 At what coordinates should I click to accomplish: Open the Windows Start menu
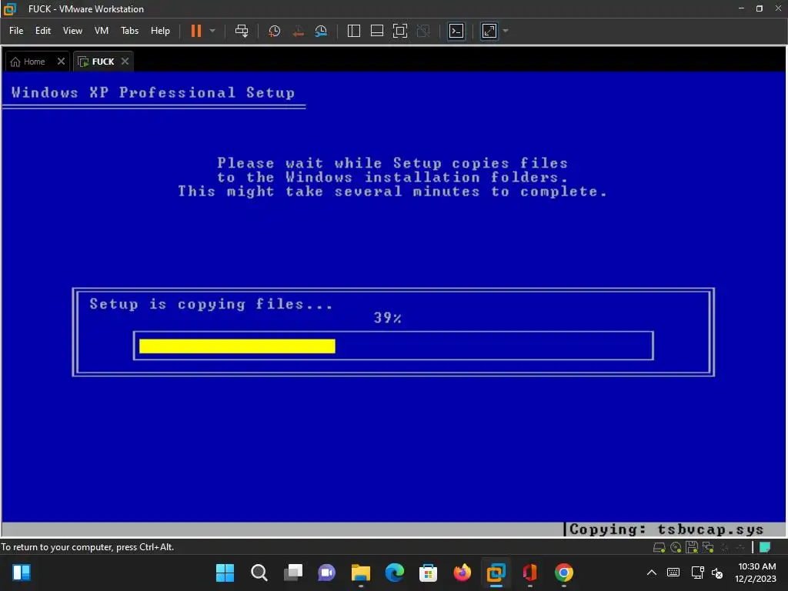225,573
